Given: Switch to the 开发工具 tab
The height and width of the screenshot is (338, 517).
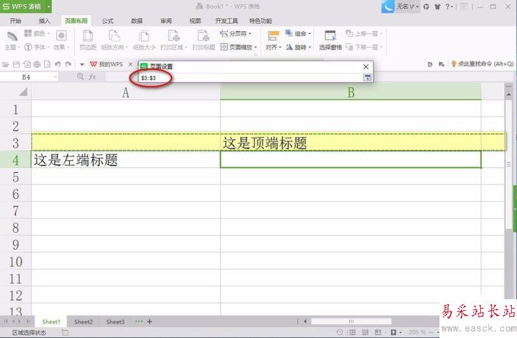Looking at the screenshot, I should (227, 21).
